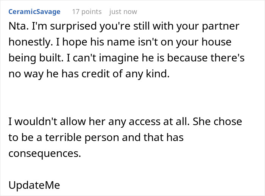Click the 17 points score
This screenshot has width=265, height=196.
(87, 12)
